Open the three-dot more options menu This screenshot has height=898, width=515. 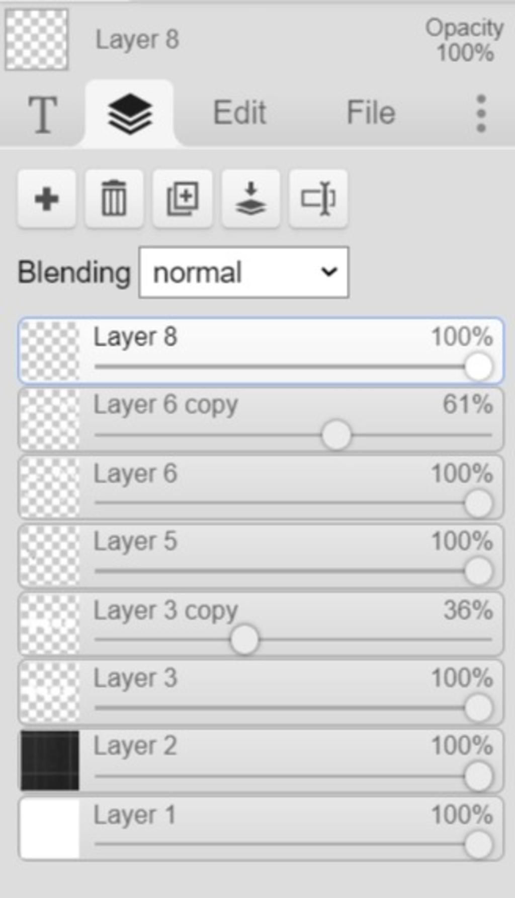click(481, 113)
